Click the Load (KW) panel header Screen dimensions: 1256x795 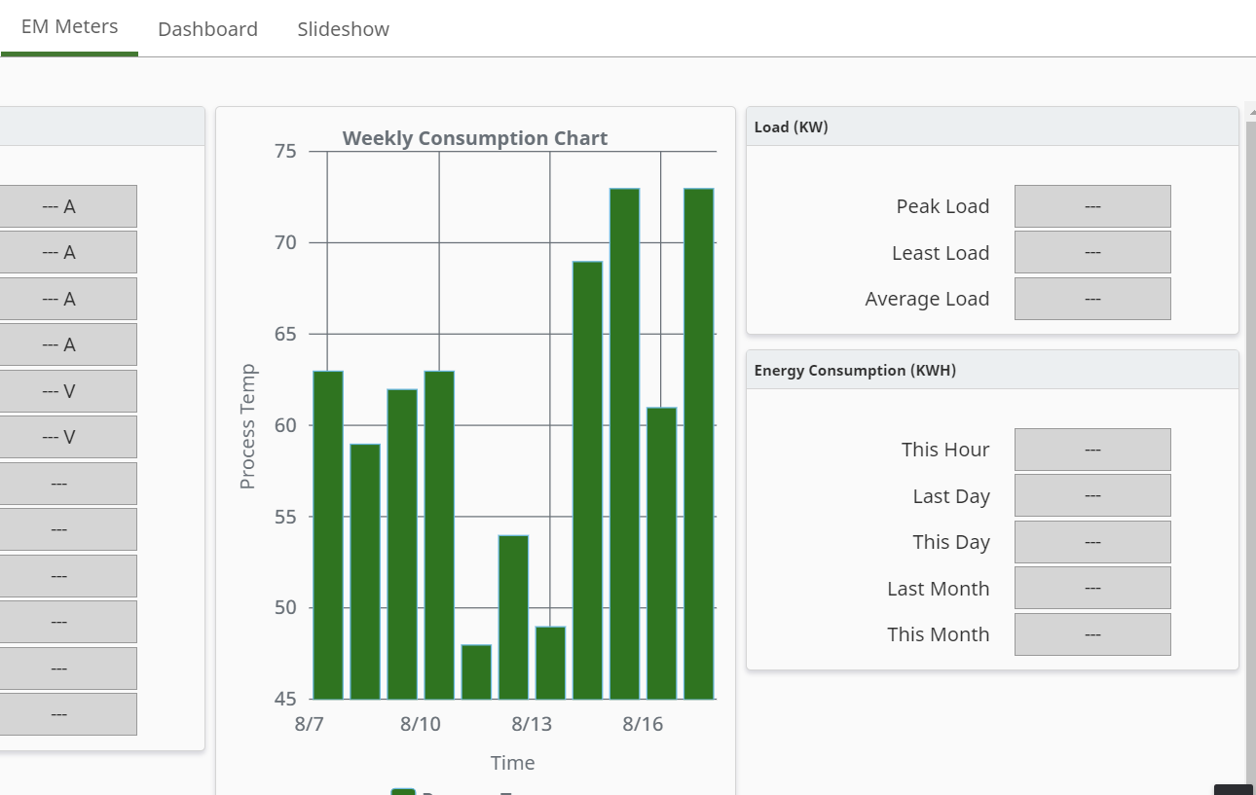coord(992,126)
